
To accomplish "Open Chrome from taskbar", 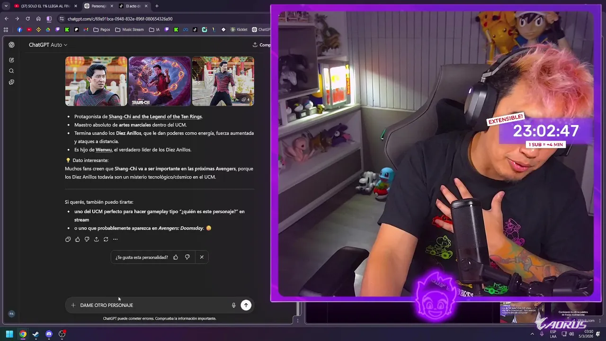I will pyautogui.click(x=23, y=334).
